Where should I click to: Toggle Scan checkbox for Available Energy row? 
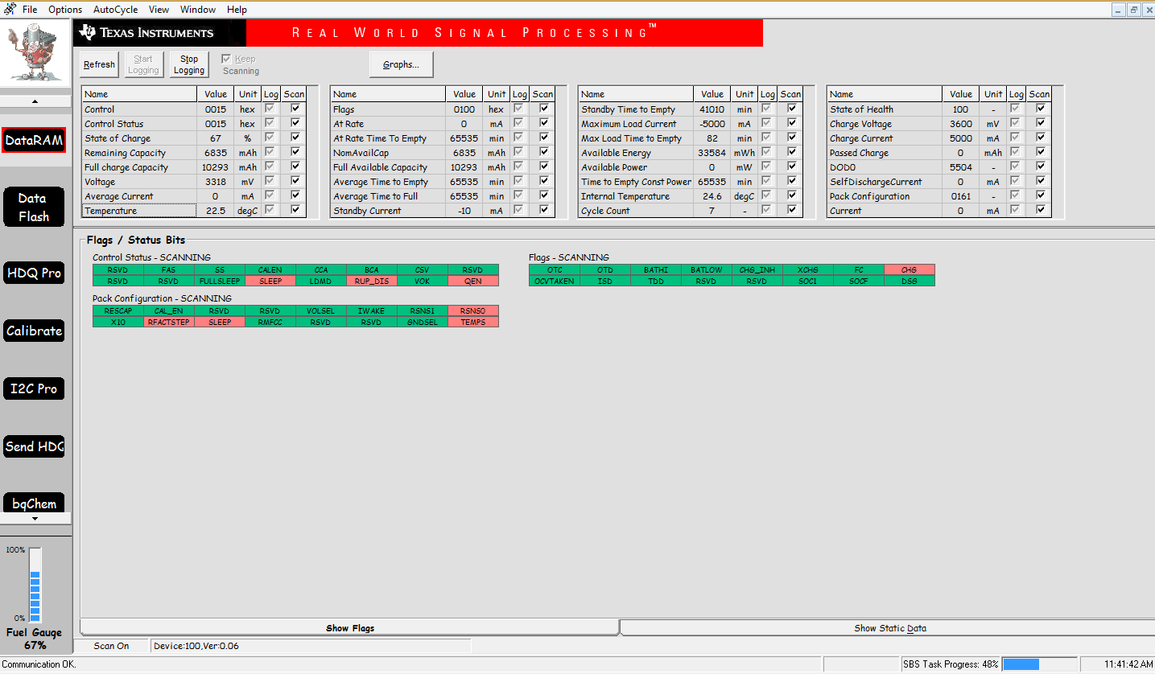792,152
